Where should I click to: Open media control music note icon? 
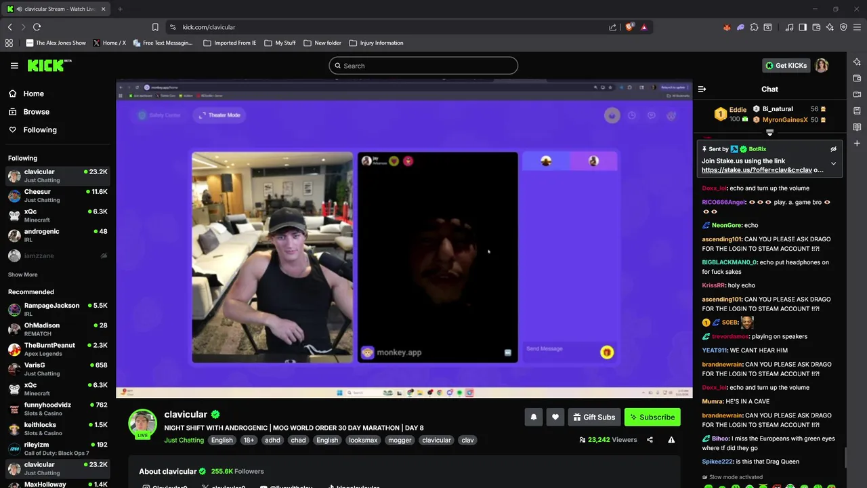[x=789, y=27]
